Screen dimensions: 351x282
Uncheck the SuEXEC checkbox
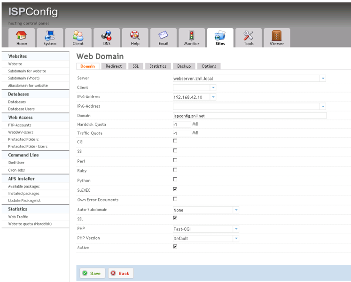(175, 189)
